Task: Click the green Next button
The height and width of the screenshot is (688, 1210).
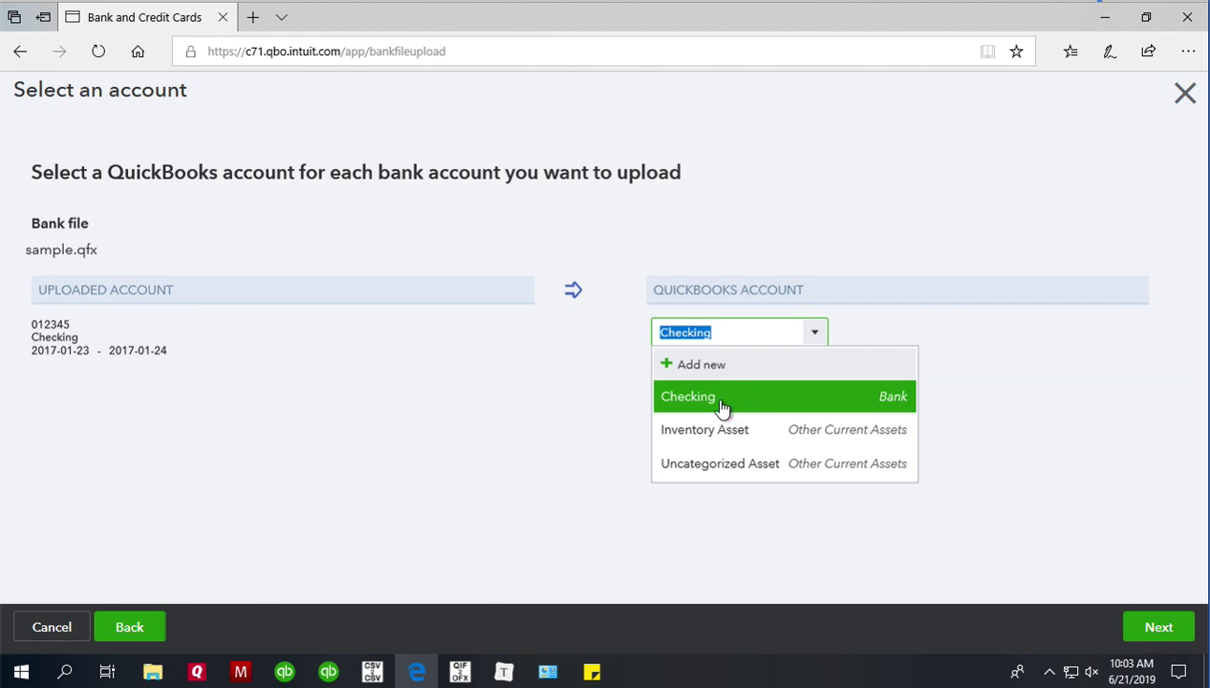Action: pyautogui.click(x=1158, y=627)
